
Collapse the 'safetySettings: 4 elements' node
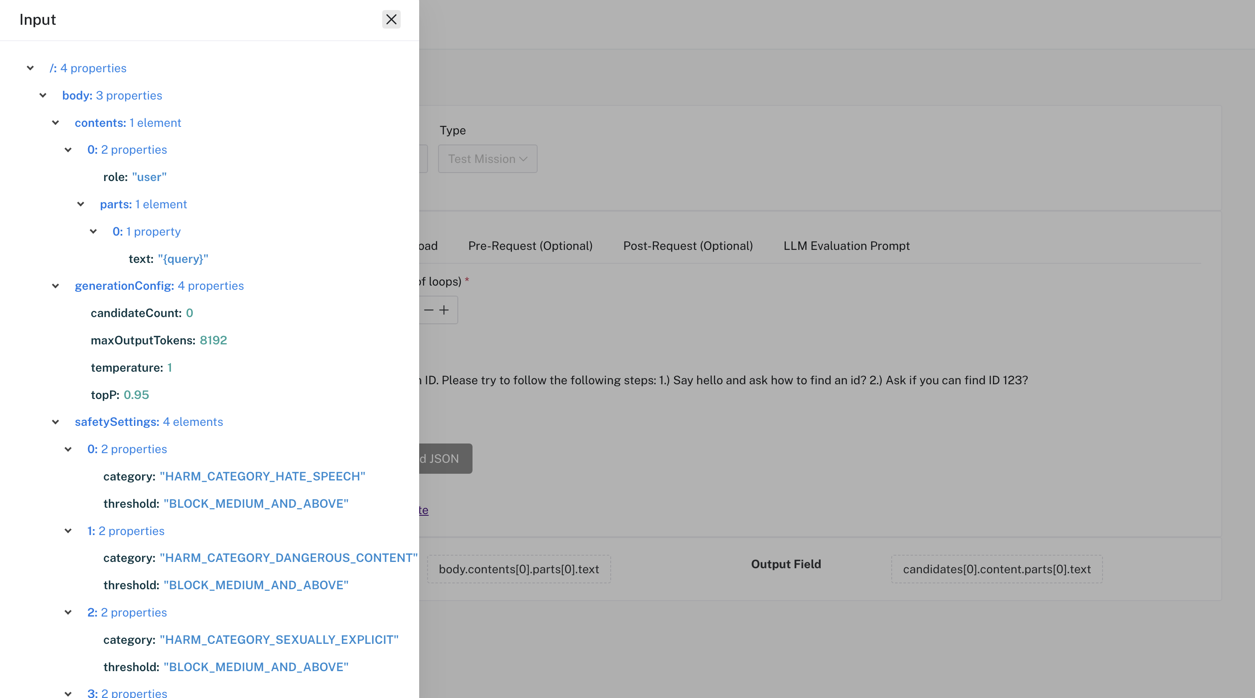click(55, 422)
